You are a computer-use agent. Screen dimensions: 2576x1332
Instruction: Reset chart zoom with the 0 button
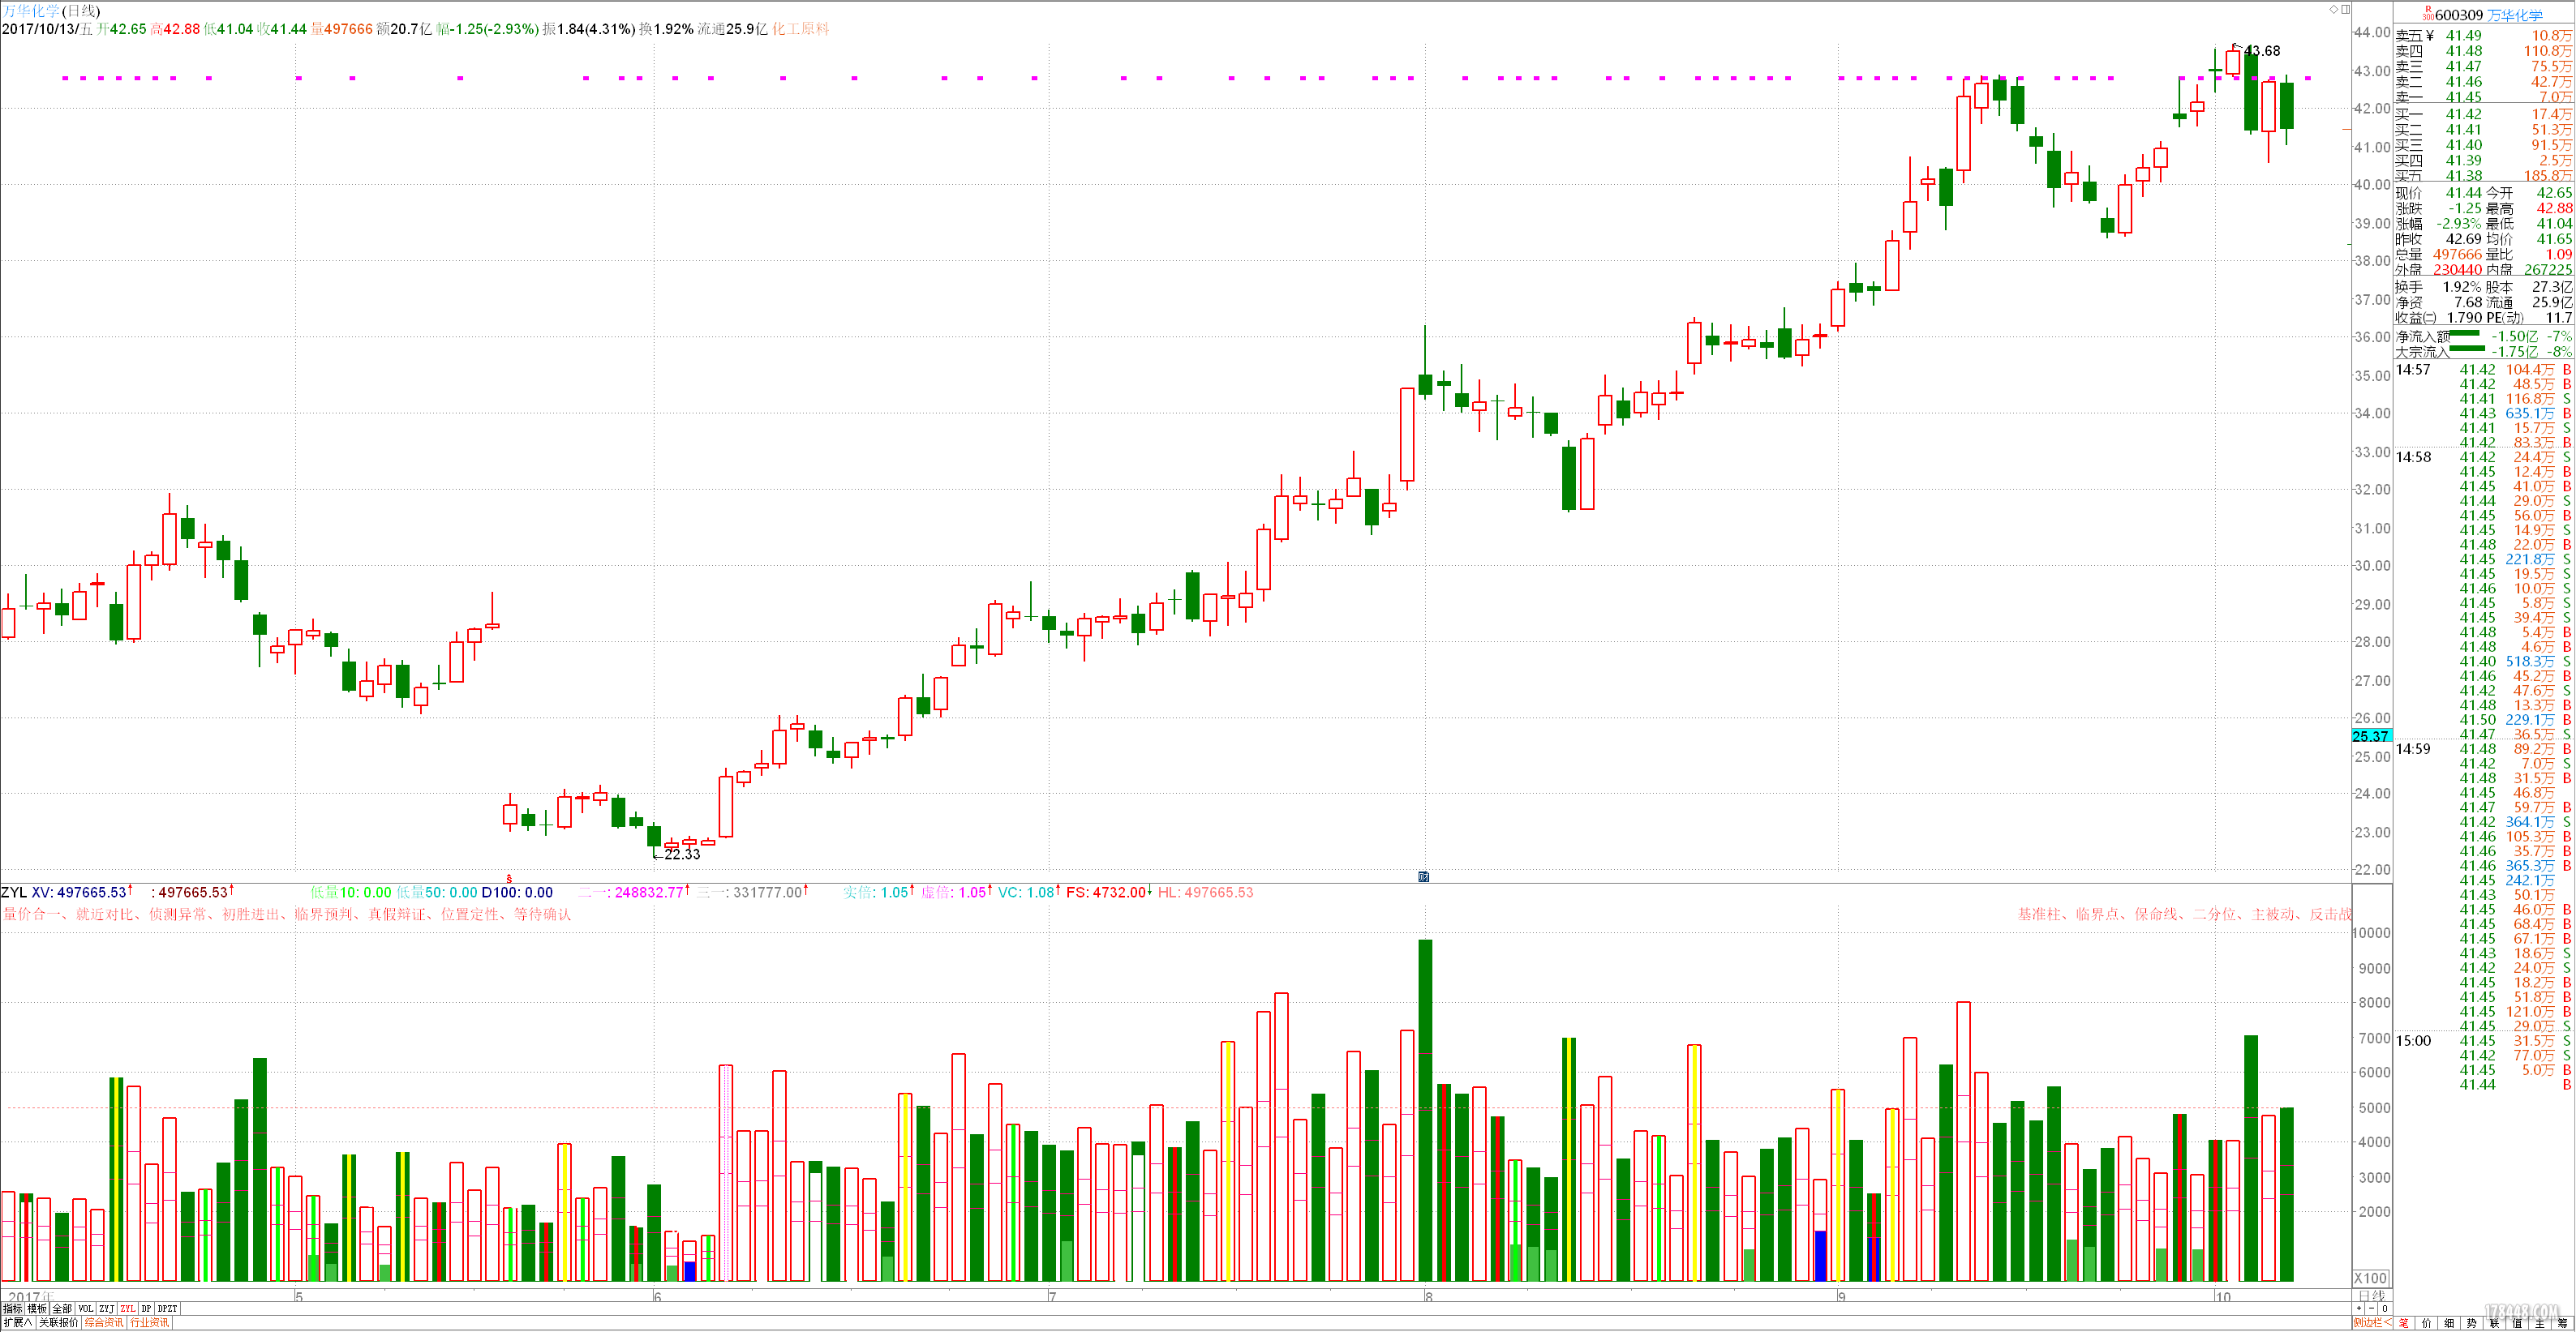pyautogui.click(x=2385, y=1308)
